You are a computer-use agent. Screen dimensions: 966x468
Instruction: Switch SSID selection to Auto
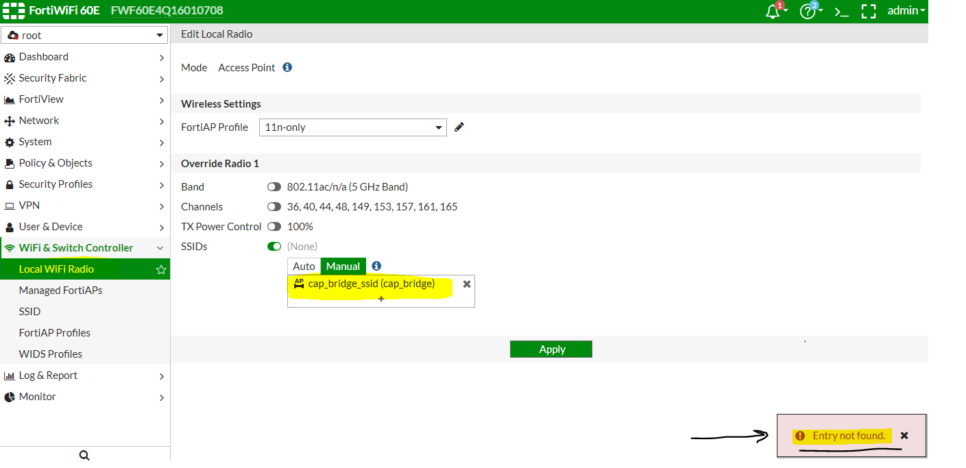coord(304,266)
